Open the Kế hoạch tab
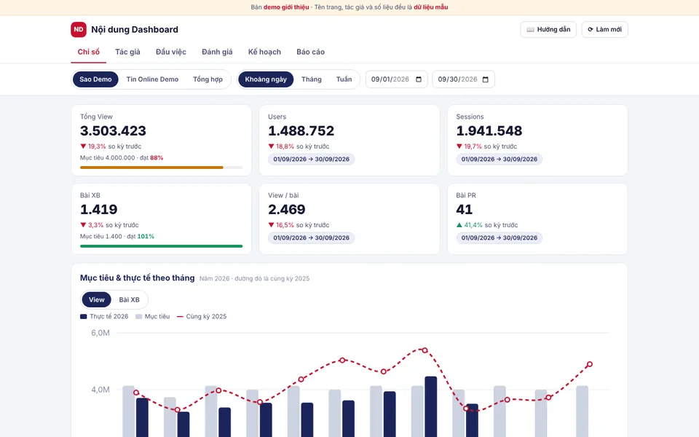699x437 pixels. tap(264, 52)
